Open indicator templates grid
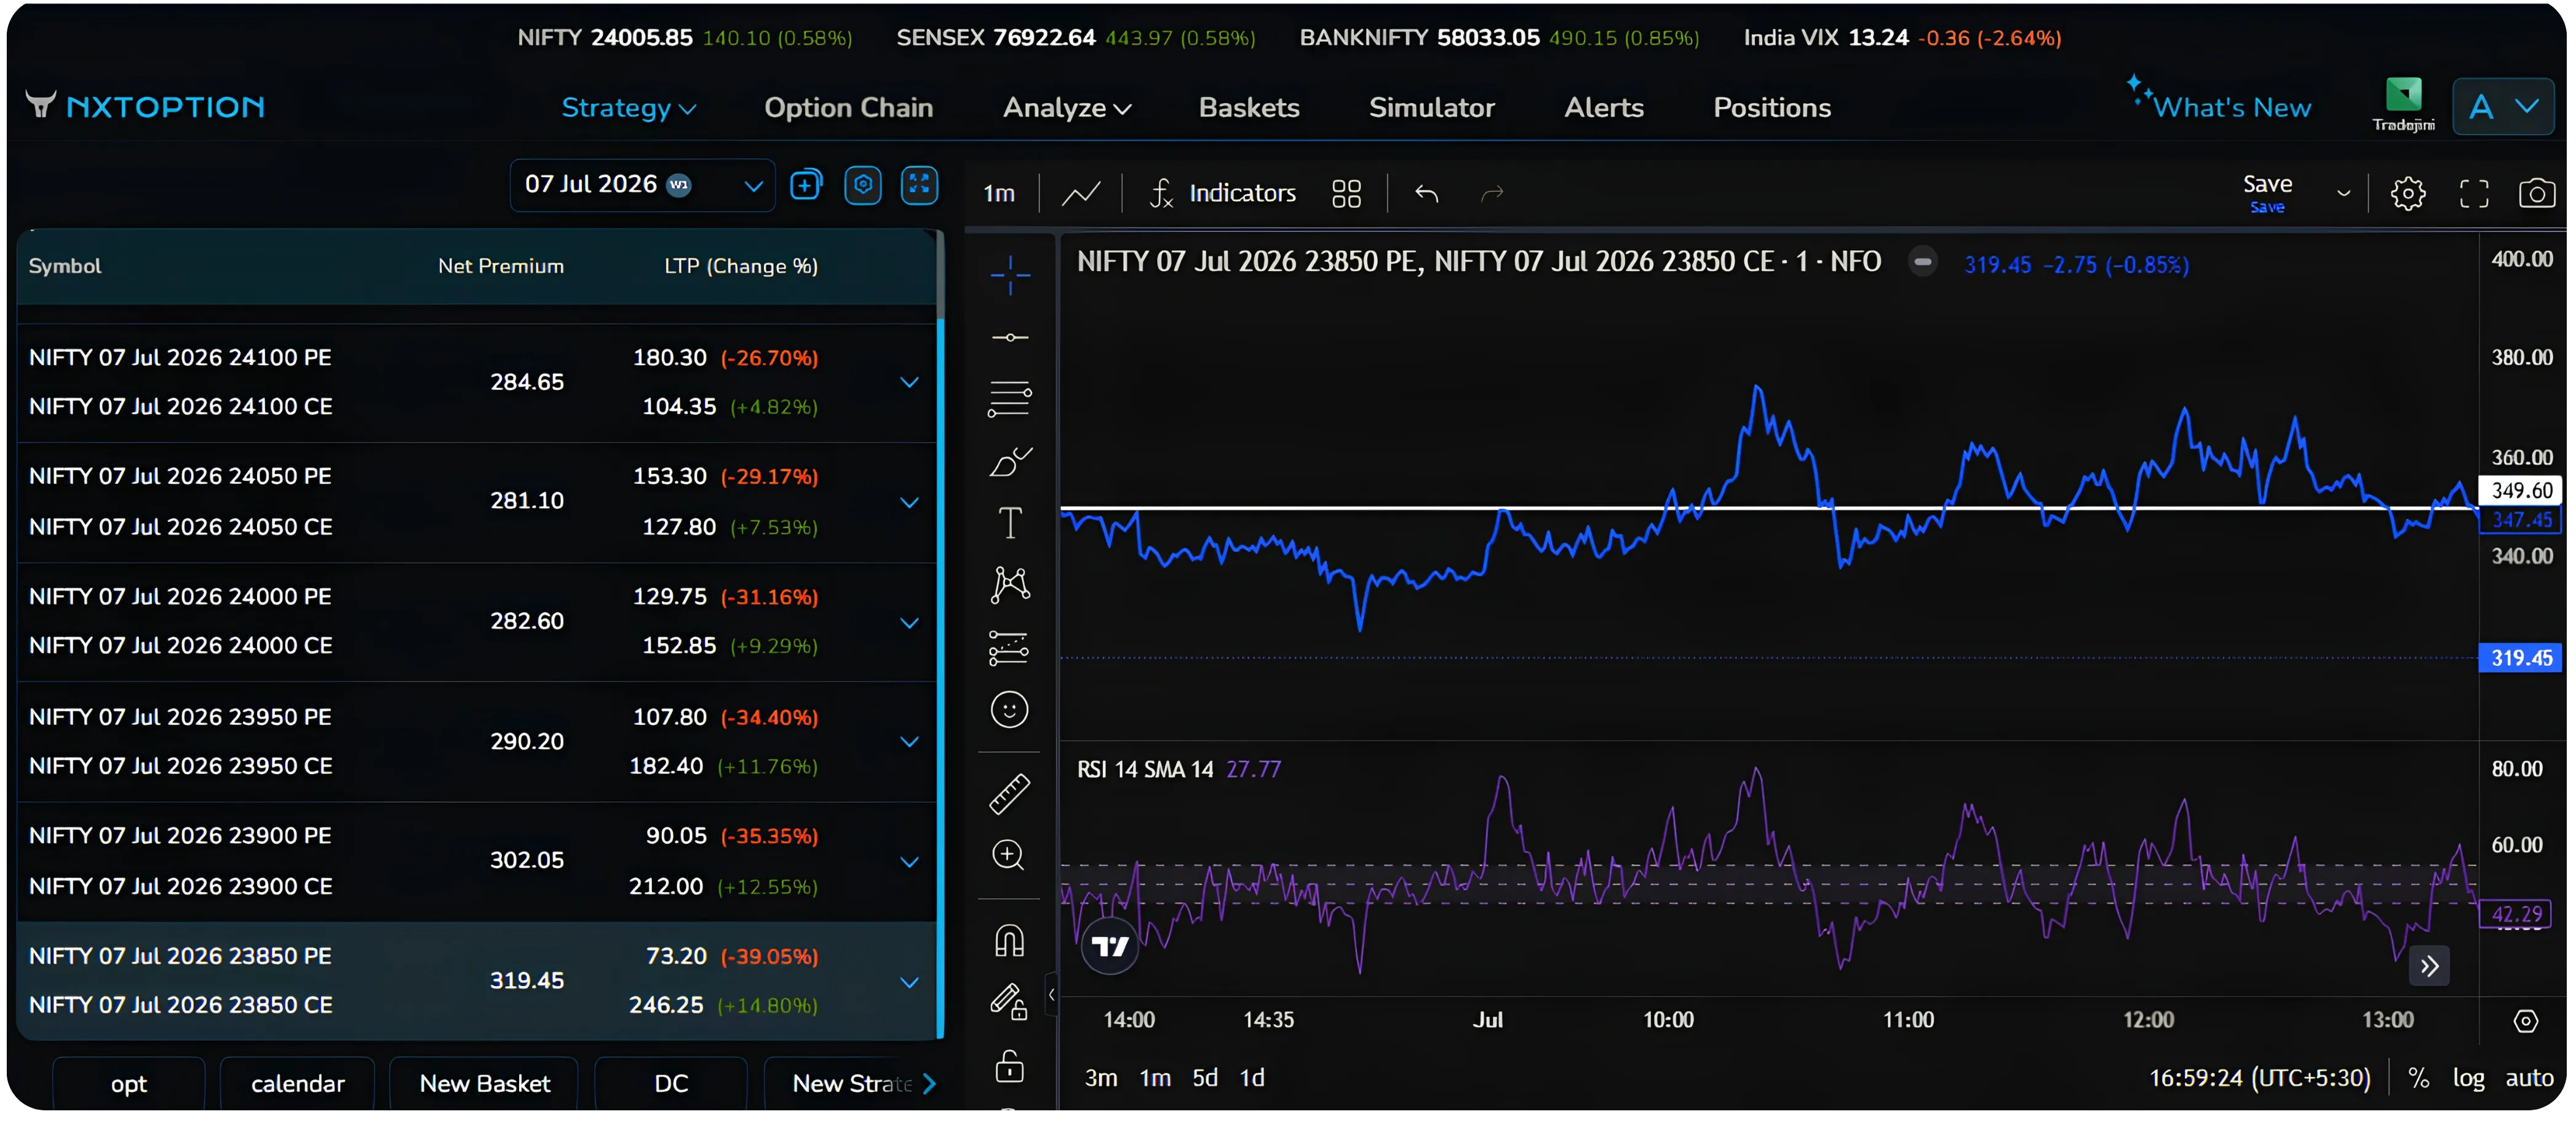Viewport: 2576px width, 1122px height. [1347, 193]
